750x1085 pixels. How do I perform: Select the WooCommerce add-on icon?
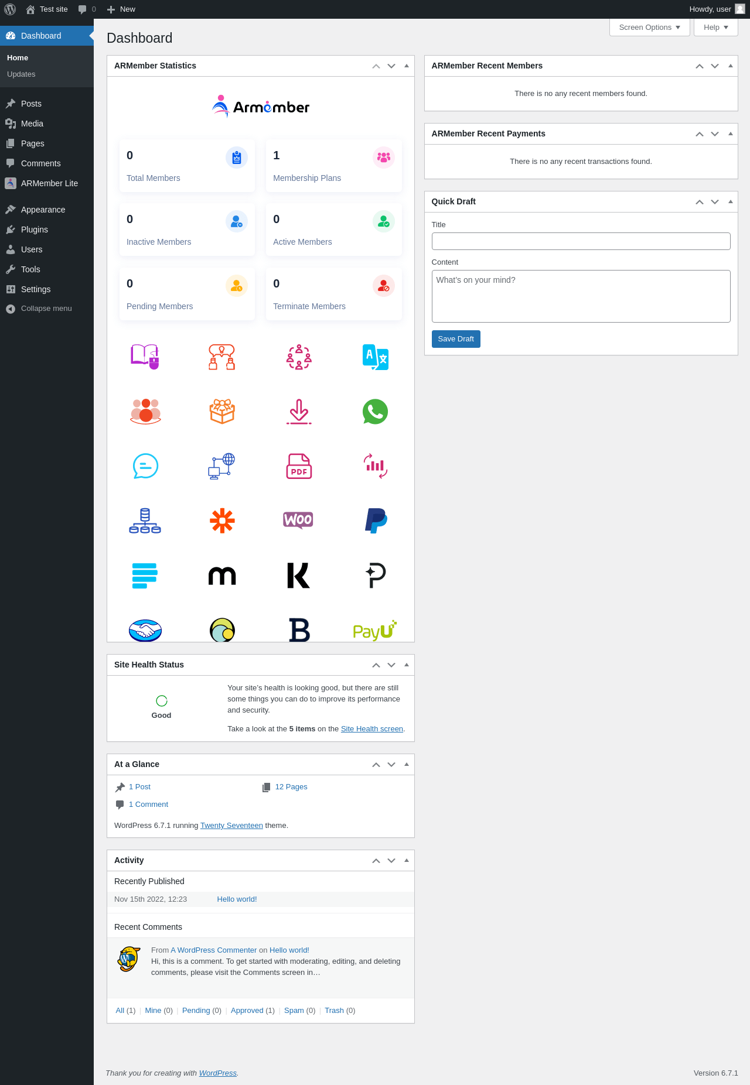pyautogui.click(x=298, y=520)
